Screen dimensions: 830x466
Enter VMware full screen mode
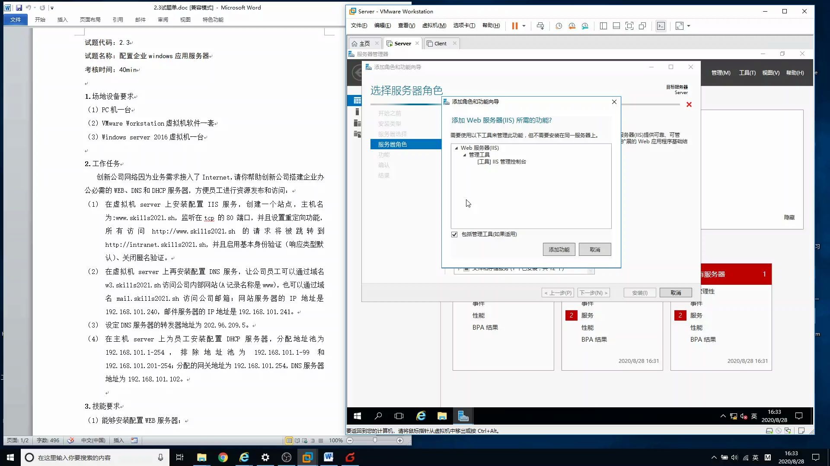click(x=629, y=26)
